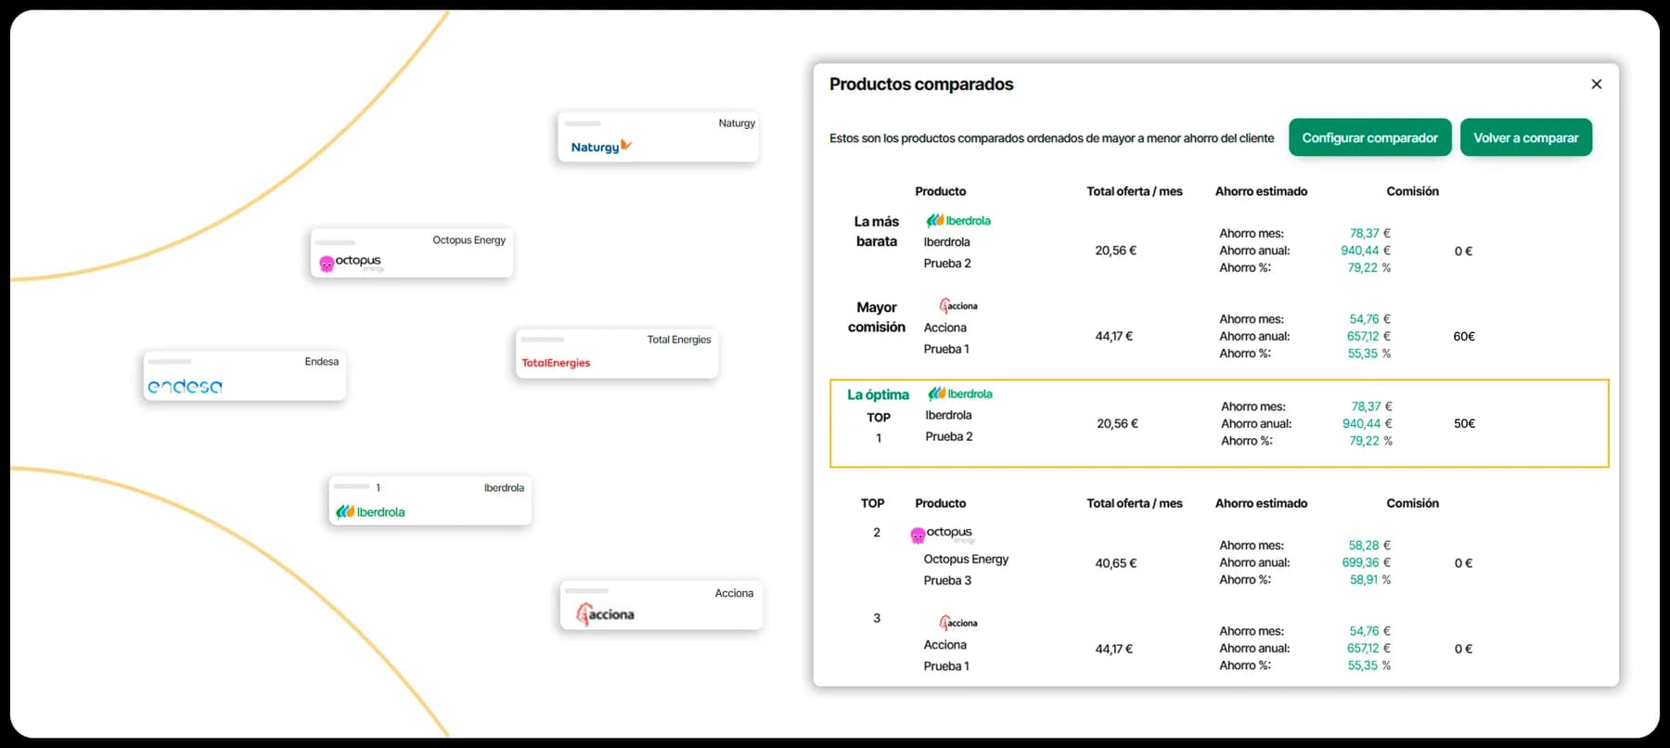Viewport: 1670px width, 748px height.
Task: Click 44,17 € in Mayor comisión row
Action: pyautogui.click(x=1114, y=337)
